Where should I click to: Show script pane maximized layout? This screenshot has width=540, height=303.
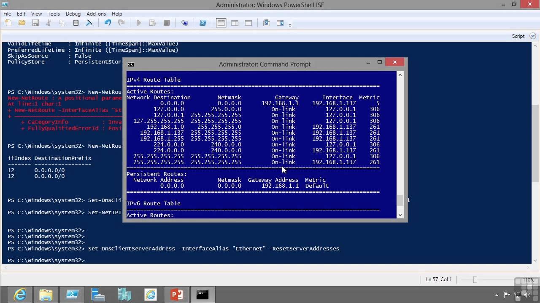[x=248, y=23]
